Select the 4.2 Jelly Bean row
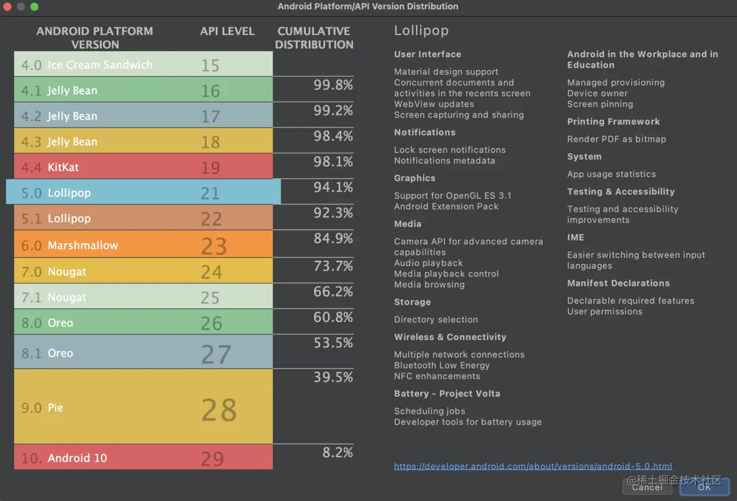737x501 pixels. 143,115
